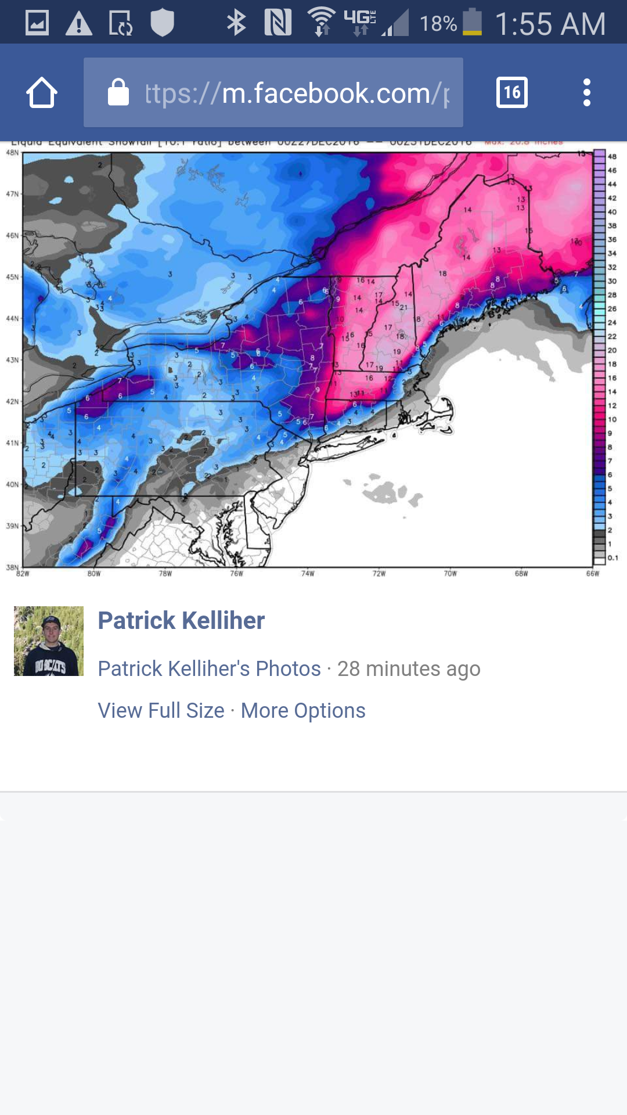
Task: Tap the warning triangle notification icon
Action: 79,23
